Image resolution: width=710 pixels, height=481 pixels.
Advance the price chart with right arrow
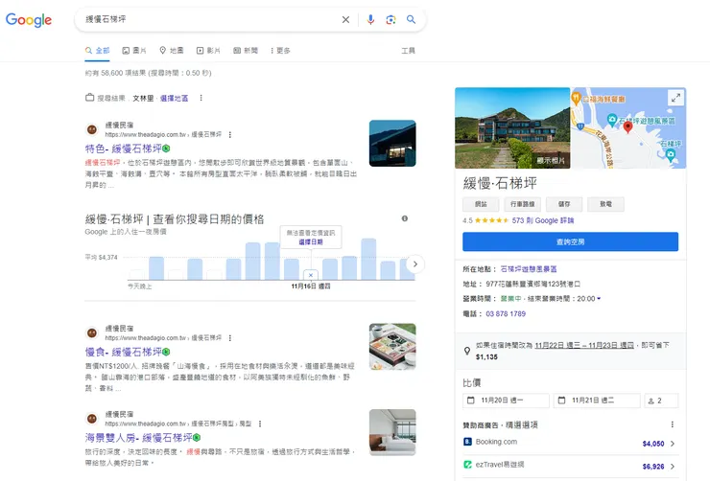[x=415, y=264]
